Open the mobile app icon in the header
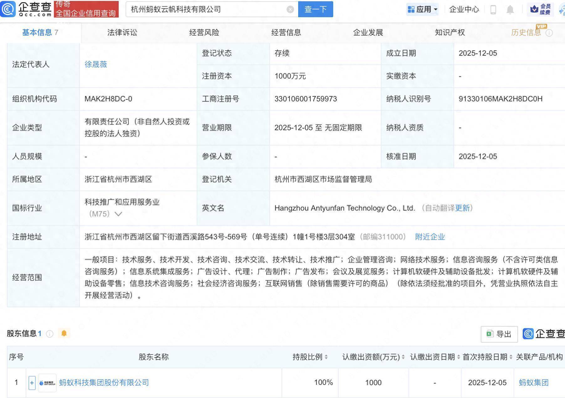 493,9
